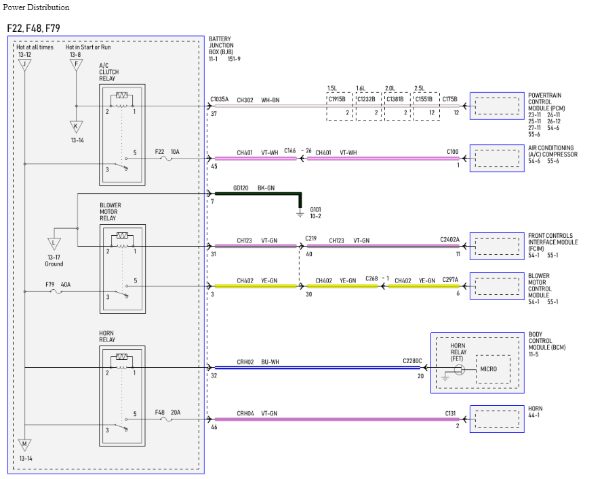
Task: Click the J triangle connector 13-12
Action: point(24,64)
